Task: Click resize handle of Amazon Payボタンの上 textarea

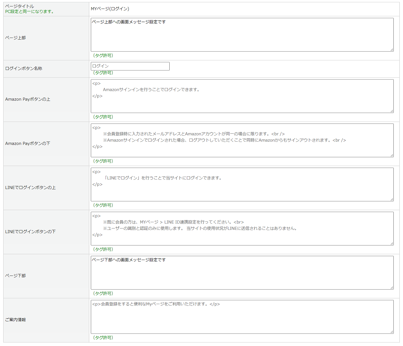Action: [392, 111]
